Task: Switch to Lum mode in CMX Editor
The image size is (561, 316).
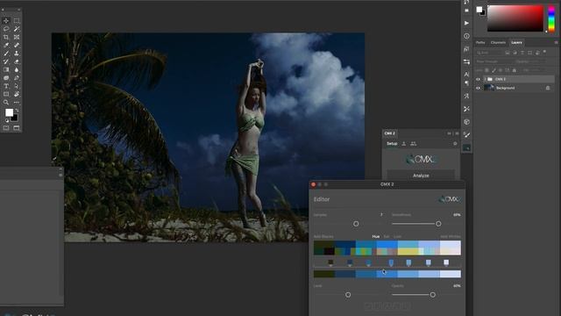Action: click(x=397, y=236)
